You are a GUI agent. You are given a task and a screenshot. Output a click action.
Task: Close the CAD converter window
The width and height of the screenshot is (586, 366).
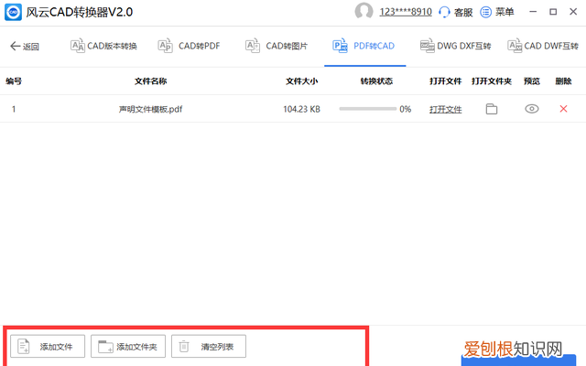point(573,12)
